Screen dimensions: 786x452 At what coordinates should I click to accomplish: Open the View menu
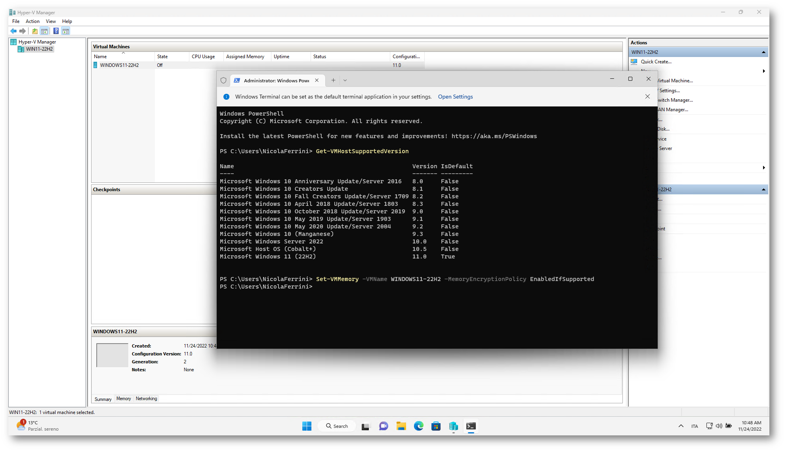(x=51, y=21)
